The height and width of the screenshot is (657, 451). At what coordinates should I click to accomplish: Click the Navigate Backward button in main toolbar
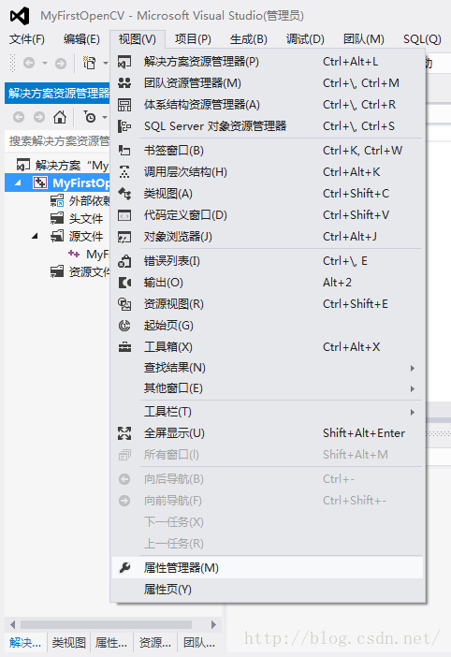(29, 64)
